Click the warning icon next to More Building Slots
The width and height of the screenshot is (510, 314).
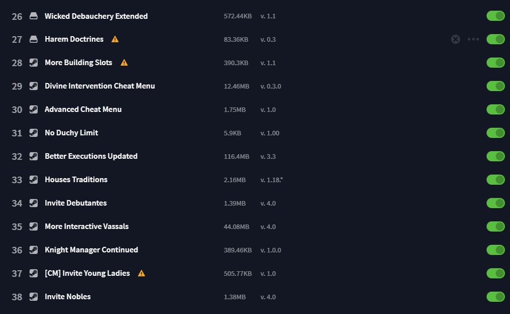[x=124, y=63]
